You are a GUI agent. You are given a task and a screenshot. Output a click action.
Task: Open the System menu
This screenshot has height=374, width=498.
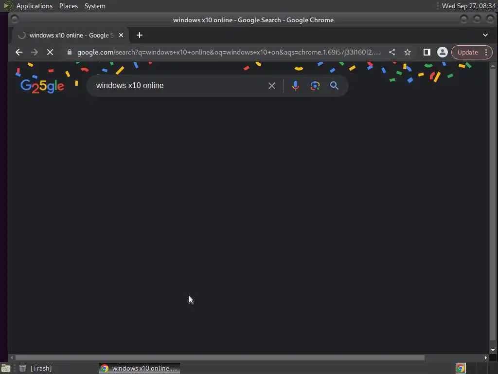coord(95,6)
